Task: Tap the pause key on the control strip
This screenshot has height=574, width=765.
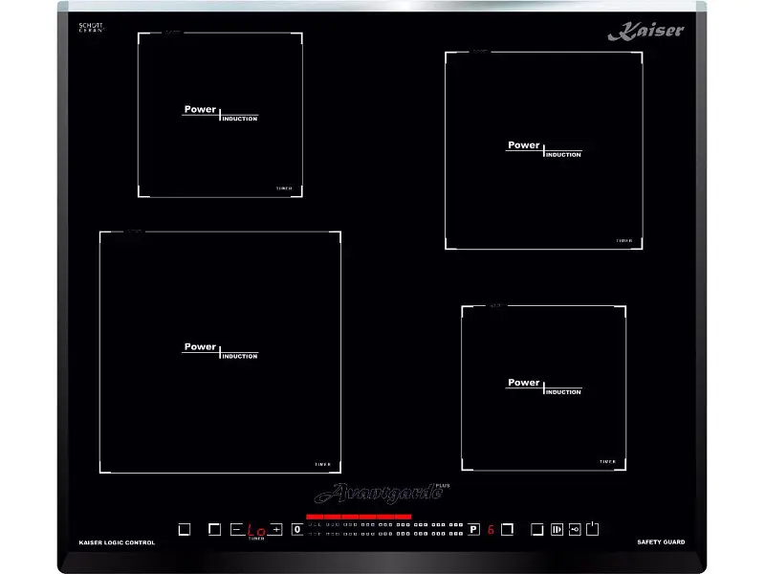Action: click(557, 529)
